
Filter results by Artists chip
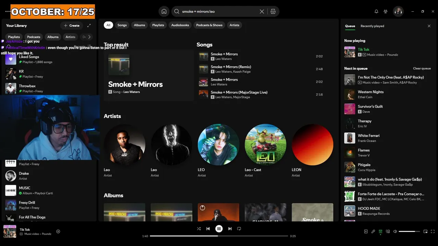pyautogui.click(x=234, y=25)
